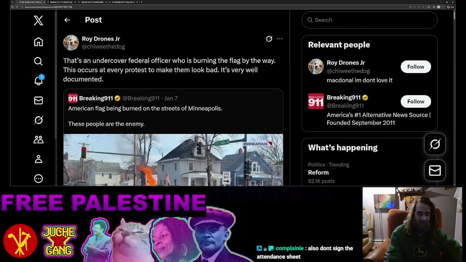Expand the browser tab list chevron
Image resolution: width=466 pixels, height=262 pixels.
click(12, 2)
